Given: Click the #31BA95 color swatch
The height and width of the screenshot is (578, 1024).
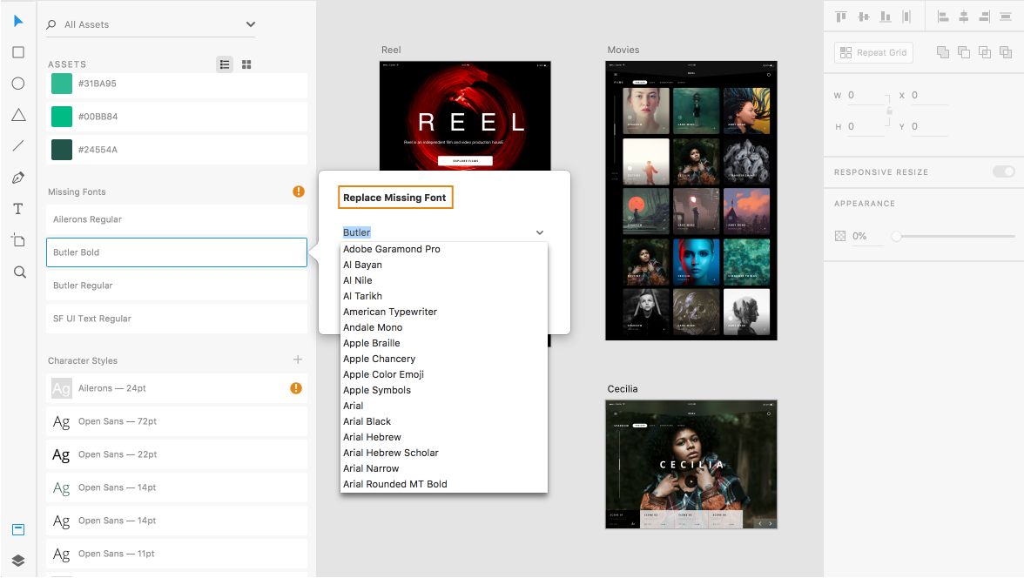Looking at the screenshot, I should pos(61,84).
